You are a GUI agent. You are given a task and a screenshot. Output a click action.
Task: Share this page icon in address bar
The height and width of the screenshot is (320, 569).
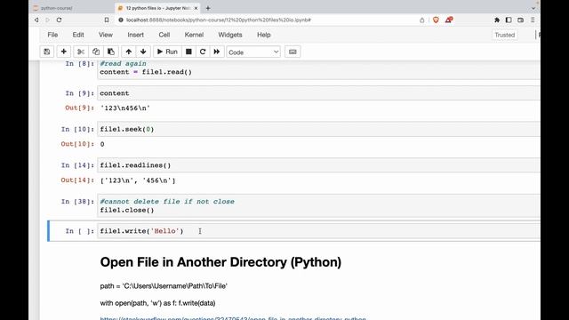421,20
